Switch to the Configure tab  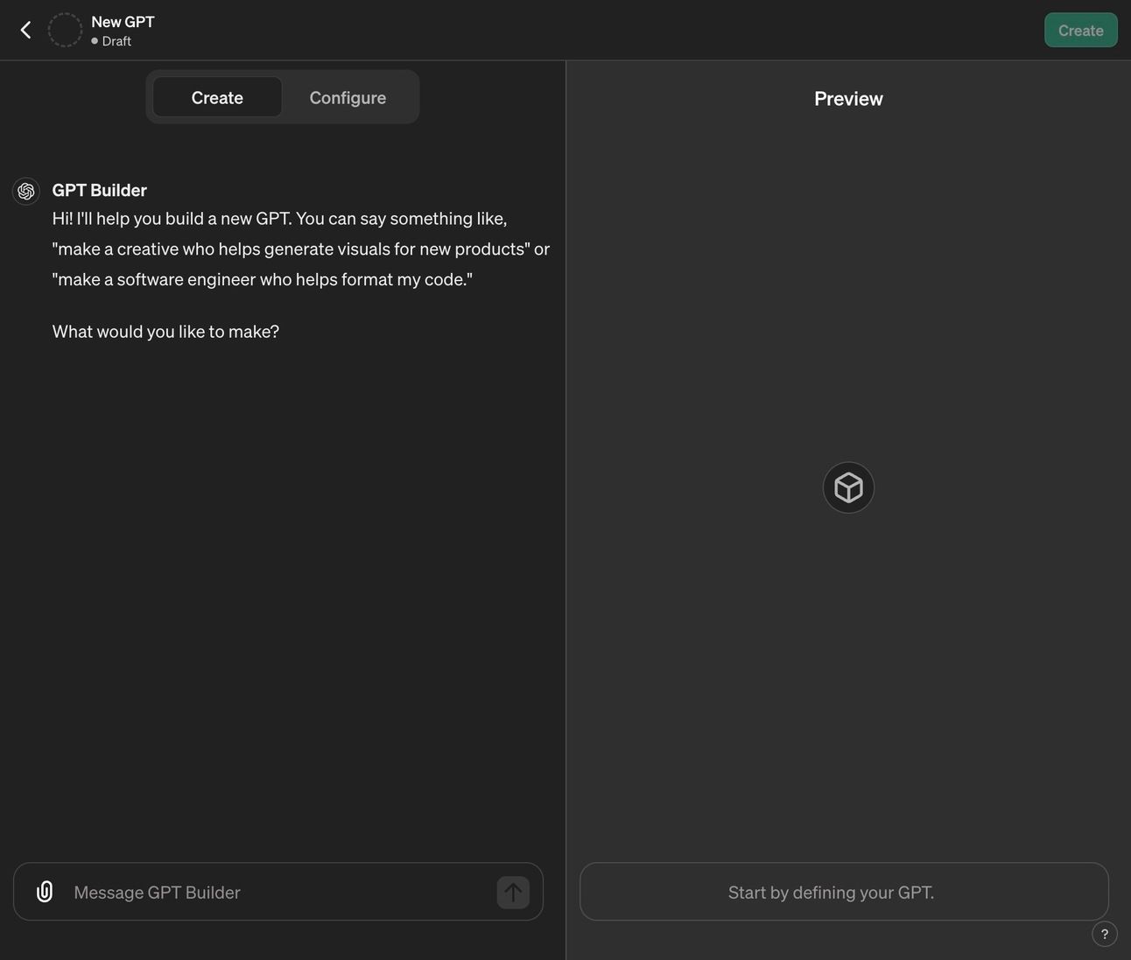tap(348, 97)
